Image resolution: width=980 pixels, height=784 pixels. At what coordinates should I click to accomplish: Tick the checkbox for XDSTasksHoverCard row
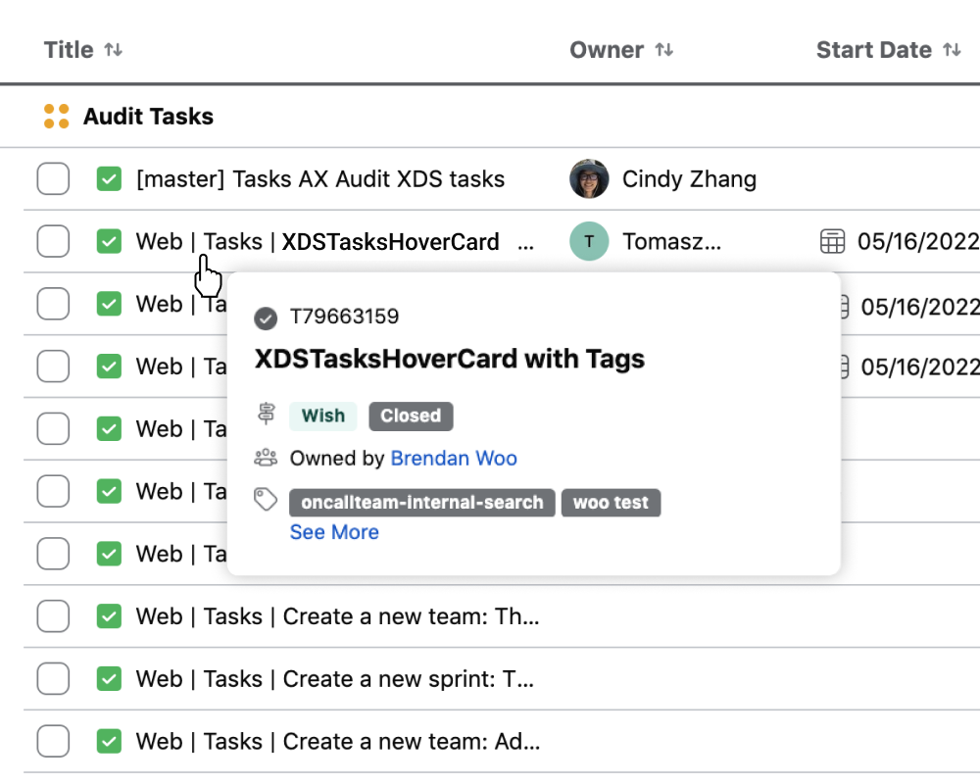[53, 241]
